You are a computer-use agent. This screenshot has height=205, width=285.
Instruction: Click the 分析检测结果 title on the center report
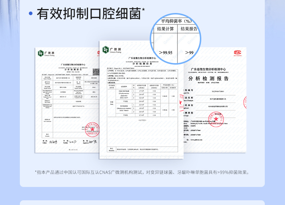tap(142, 64)
